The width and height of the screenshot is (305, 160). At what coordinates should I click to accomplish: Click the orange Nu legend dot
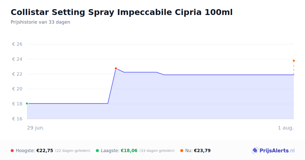(182, 151)
